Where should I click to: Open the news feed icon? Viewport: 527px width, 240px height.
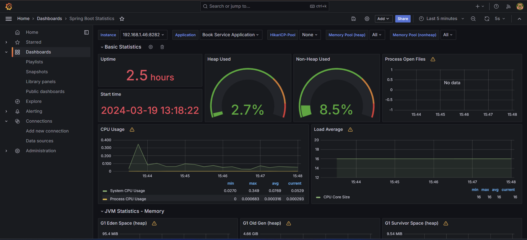508,6
